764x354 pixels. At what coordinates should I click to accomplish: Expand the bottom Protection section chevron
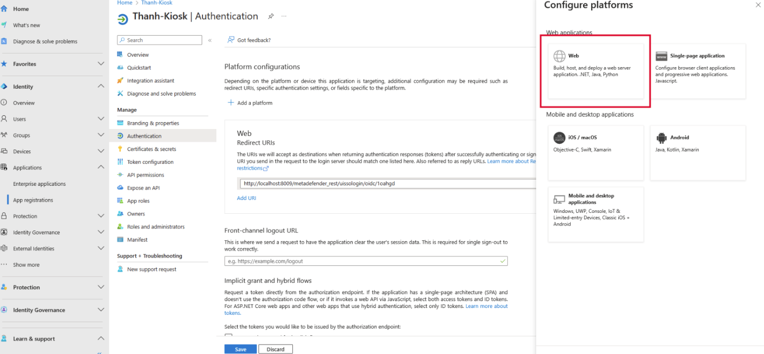pyautogui.click(x=101, y=287)
